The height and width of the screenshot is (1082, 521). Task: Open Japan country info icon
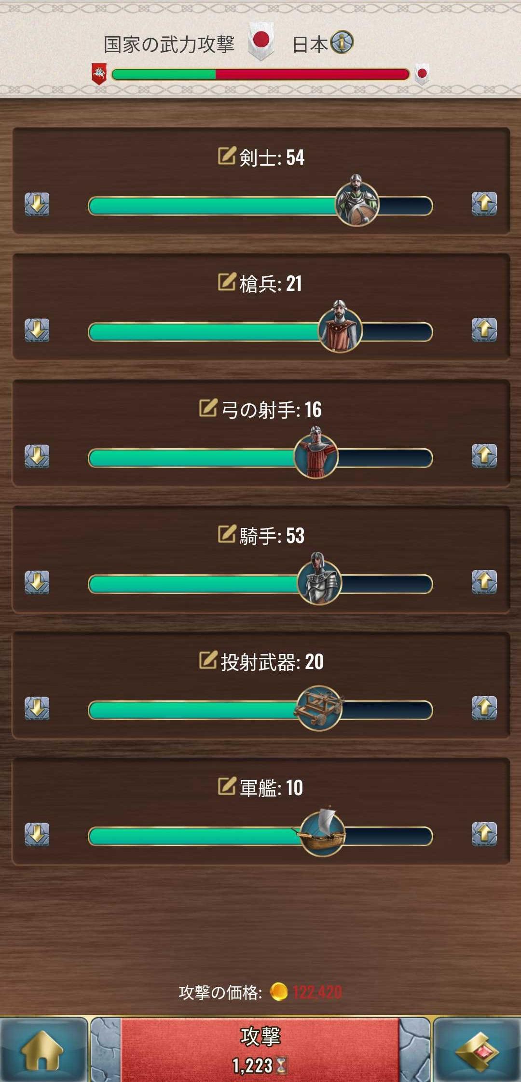342,43
